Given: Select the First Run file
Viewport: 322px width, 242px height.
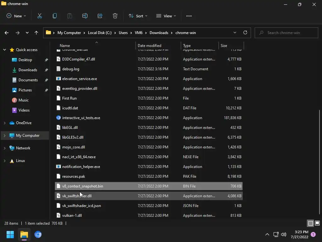Looking at the screenshot, I should click(x=149, y=98).
